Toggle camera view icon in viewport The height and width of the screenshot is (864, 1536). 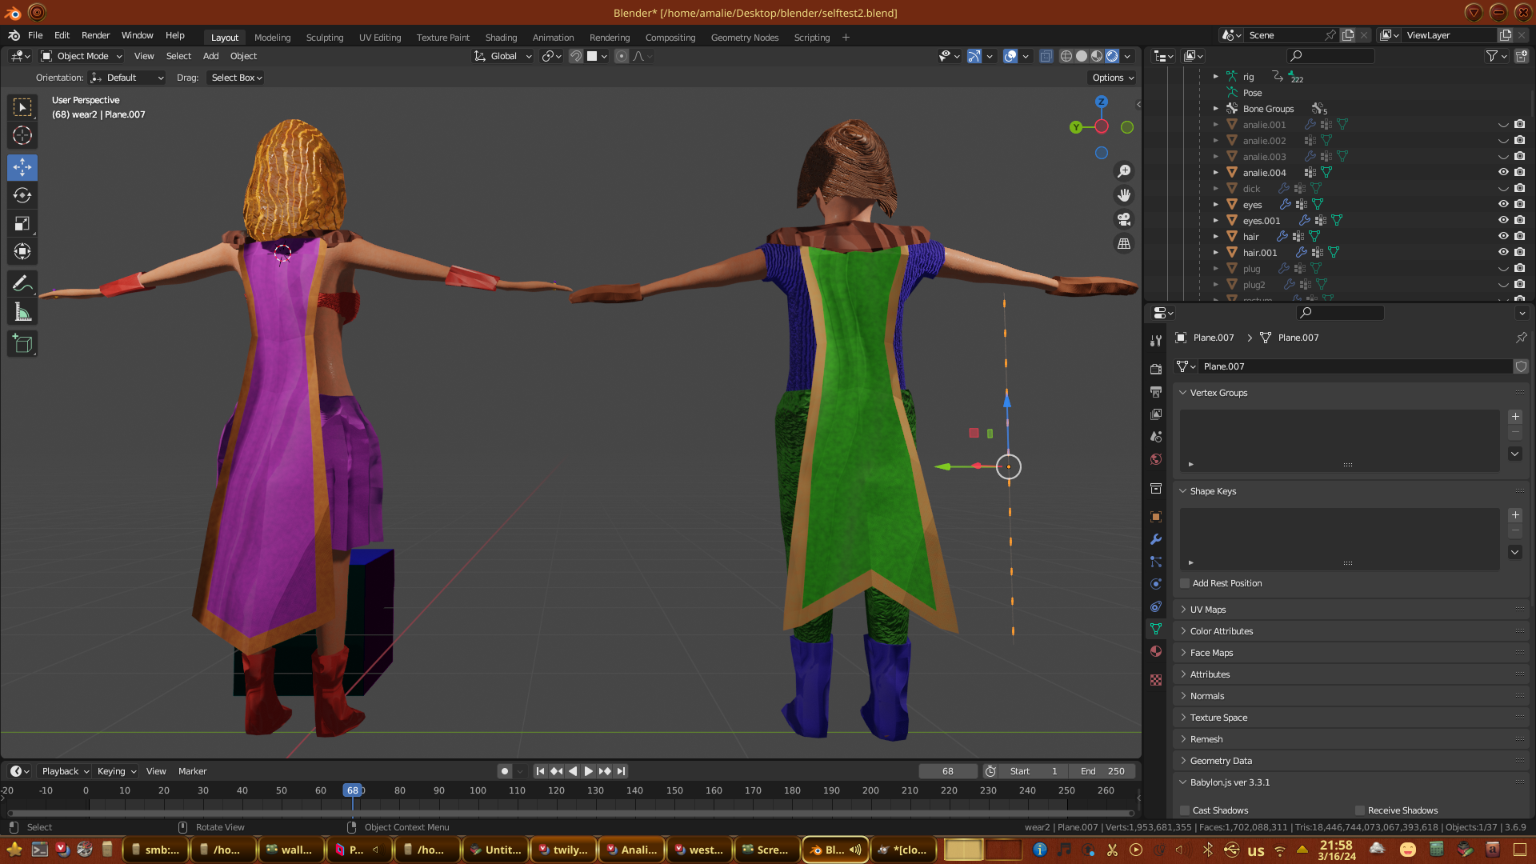point(1124,219)
